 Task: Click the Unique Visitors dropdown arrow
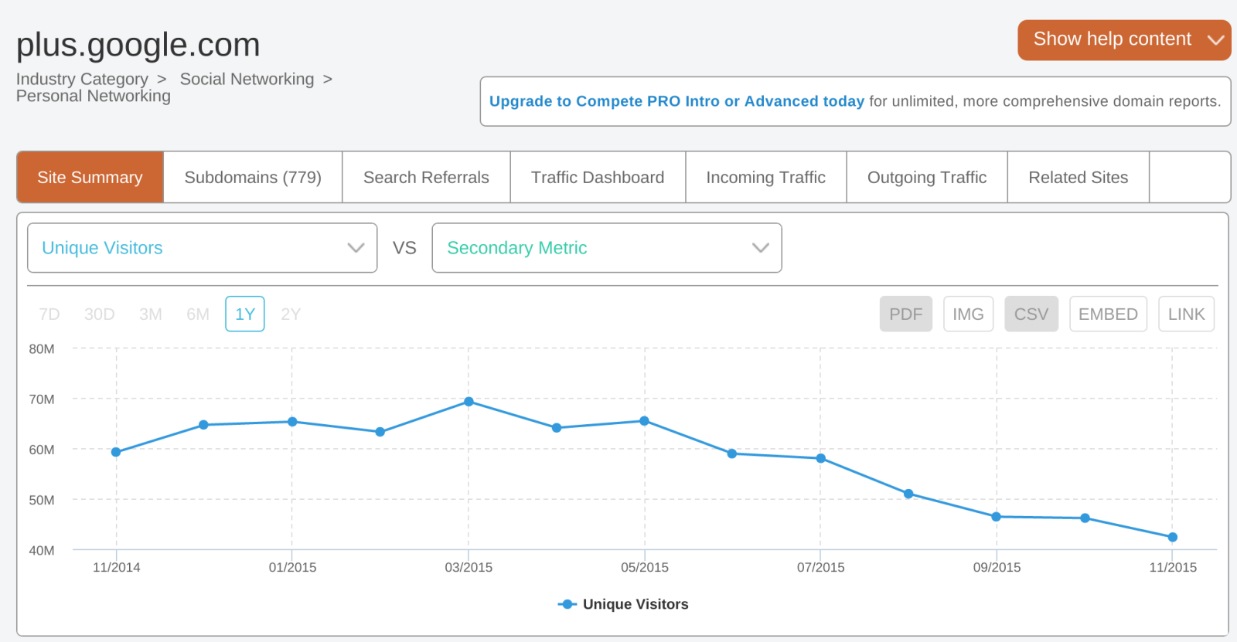click(x=356, y=248)
